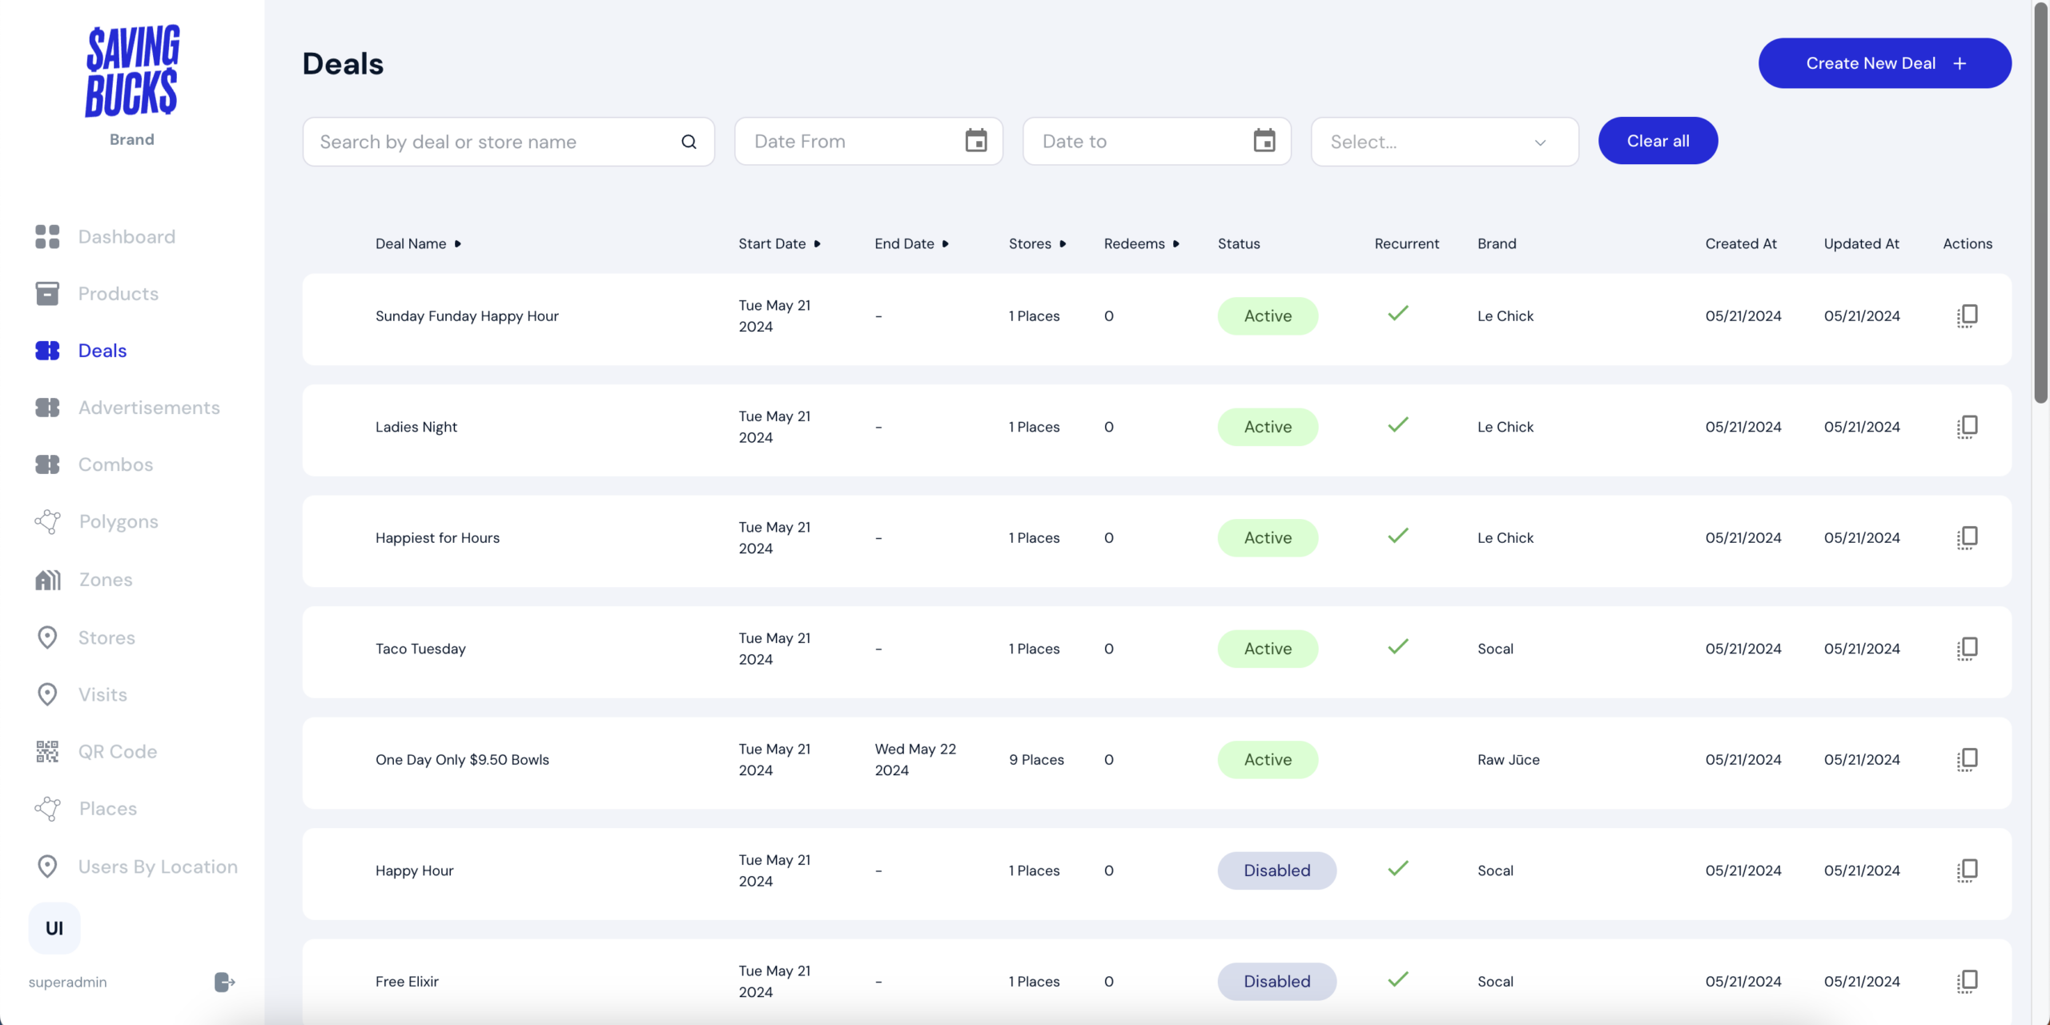Click the UI user avatar badge
Screen dimensions: 2050x1025
(x=54, y=928)
